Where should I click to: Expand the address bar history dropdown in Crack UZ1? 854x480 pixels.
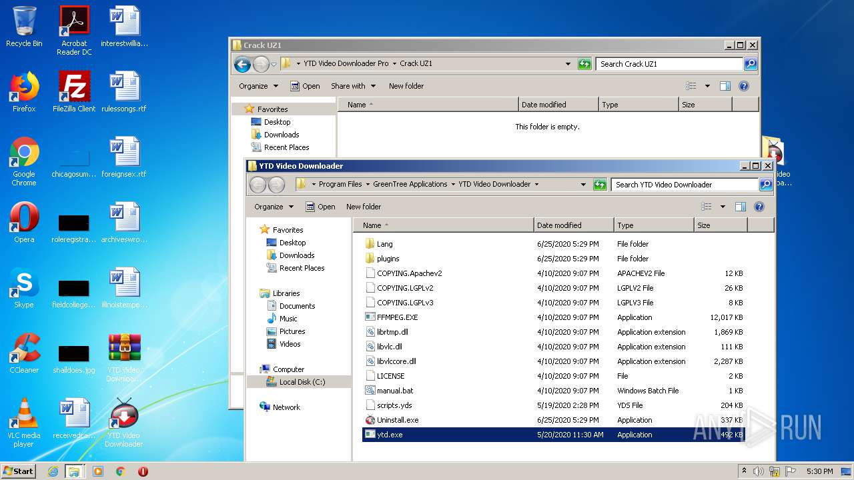pyautogui.click(x=568, y=64)
